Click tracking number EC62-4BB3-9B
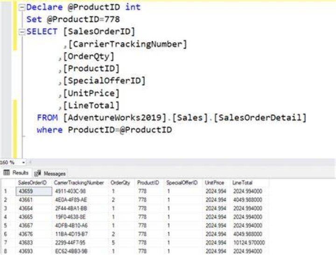 tap(71, 251)
